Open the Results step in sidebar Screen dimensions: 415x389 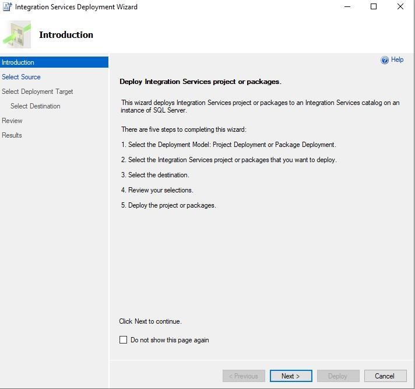(x=12, y=135)
